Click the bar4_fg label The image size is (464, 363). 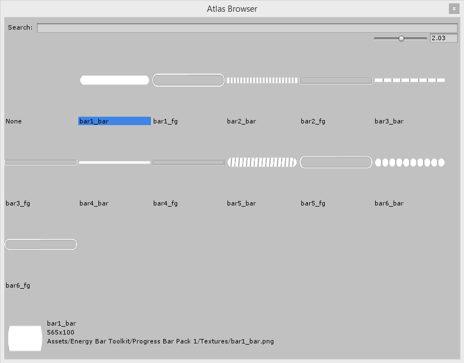tap(165, 203)
